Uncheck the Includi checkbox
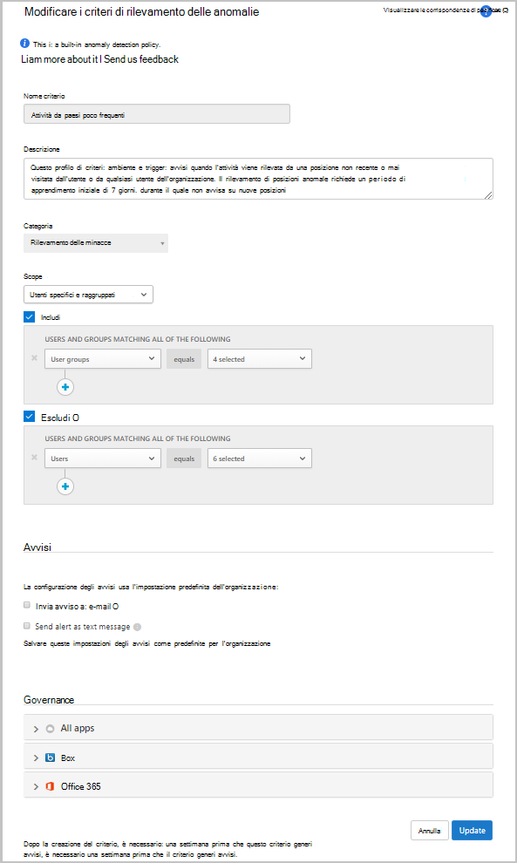Screen dimensions: 517x863 click(29, 317)
